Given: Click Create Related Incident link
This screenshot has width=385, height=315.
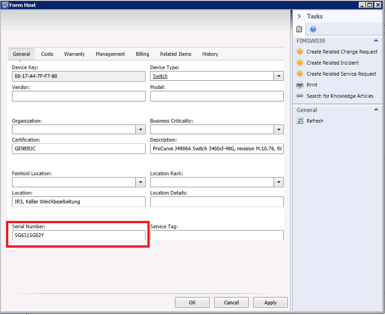Looking at the screenshot, I should point(332,63).
